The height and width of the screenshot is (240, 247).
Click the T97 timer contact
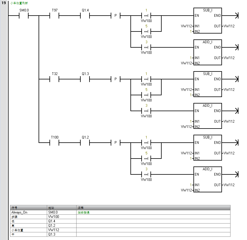tap(54, 16)
